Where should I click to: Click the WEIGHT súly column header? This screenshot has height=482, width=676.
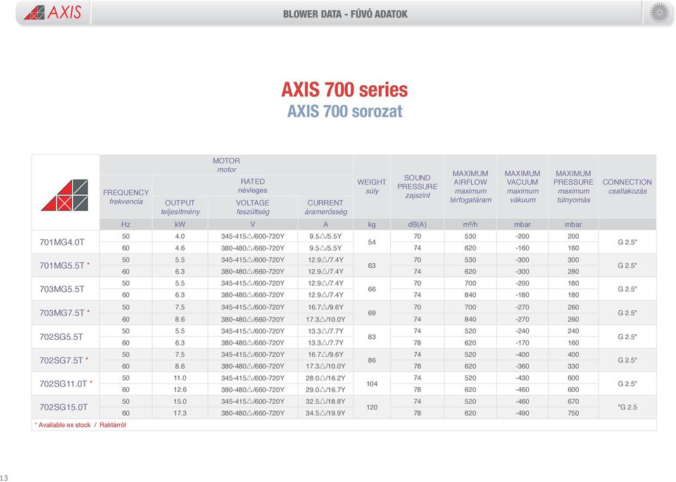click(372, 186)
